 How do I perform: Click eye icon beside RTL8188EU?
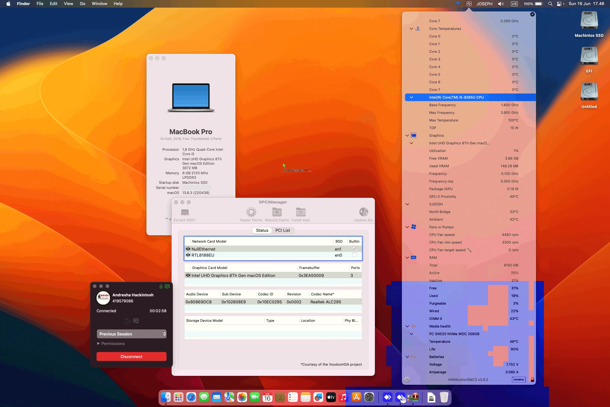[x=188, y=255]
